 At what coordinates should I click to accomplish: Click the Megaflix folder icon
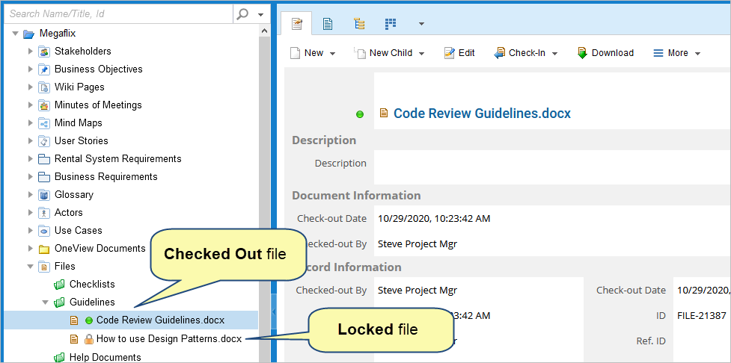point(29,34)
